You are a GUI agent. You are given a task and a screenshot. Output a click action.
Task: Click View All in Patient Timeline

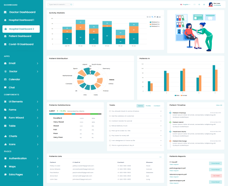click(219, 105)
